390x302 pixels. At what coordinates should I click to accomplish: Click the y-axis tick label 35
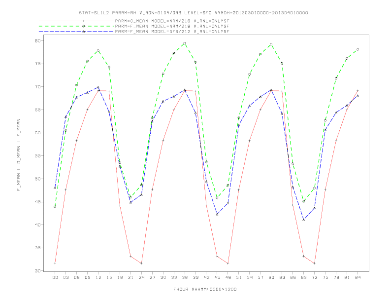coord(37,248)
